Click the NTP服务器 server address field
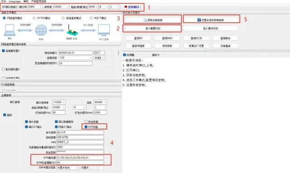This screenshot has width=290, height=173. (x=80, y=158)
